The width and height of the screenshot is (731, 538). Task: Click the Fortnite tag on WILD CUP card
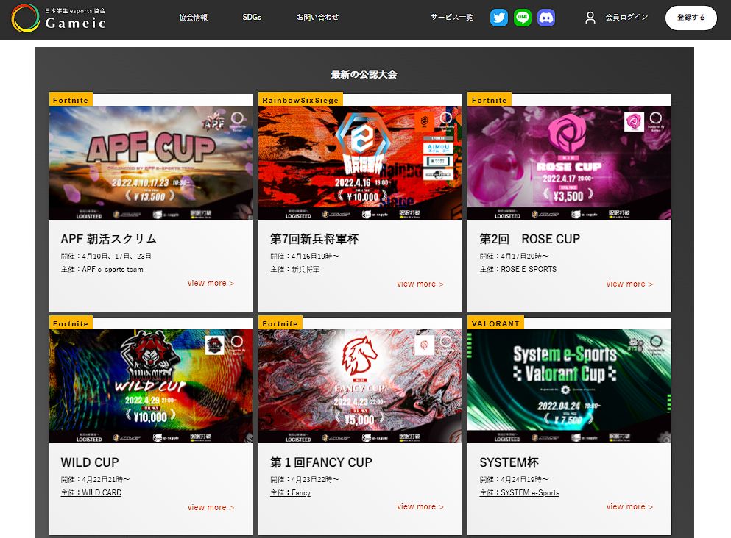(x=71, y=323)
